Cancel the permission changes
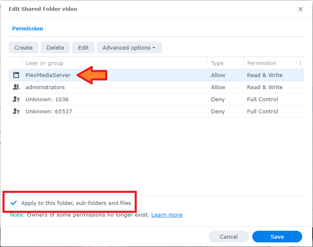The image size is (313, 247). tap(229, 237)
